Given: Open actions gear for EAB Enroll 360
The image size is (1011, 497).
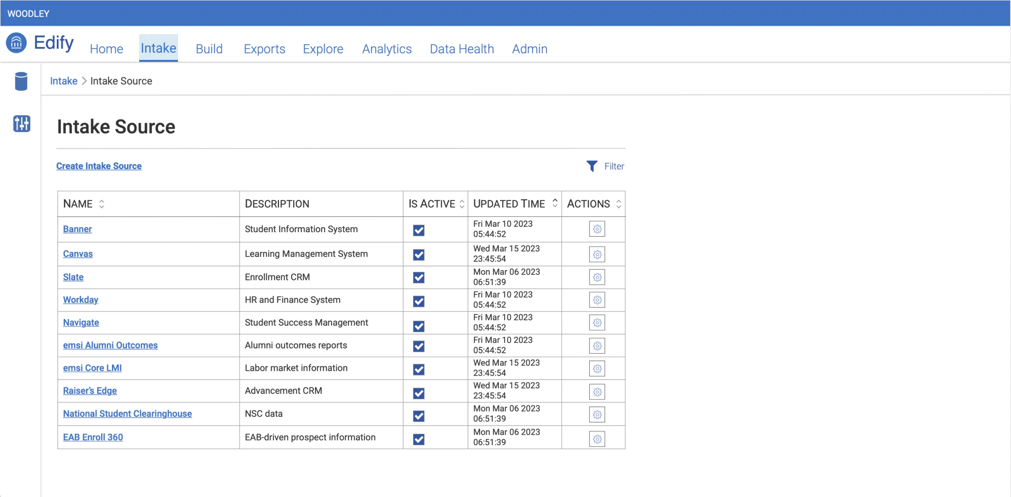Looking at the screenshot, I should 597,439.
